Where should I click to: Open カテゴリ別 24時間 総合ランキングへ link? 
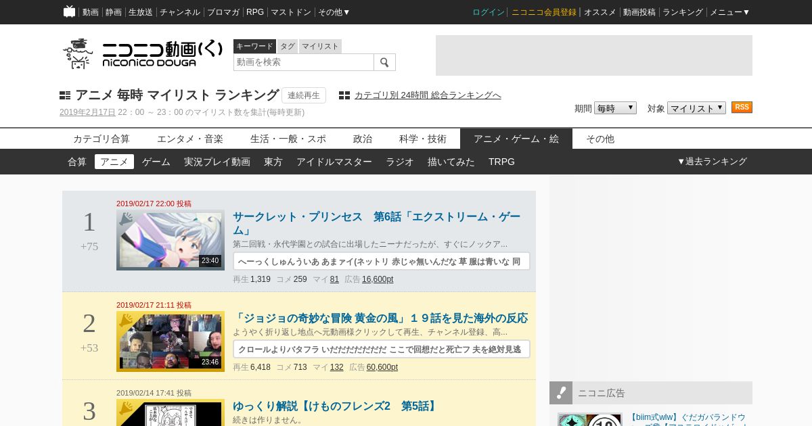(428, 95)
